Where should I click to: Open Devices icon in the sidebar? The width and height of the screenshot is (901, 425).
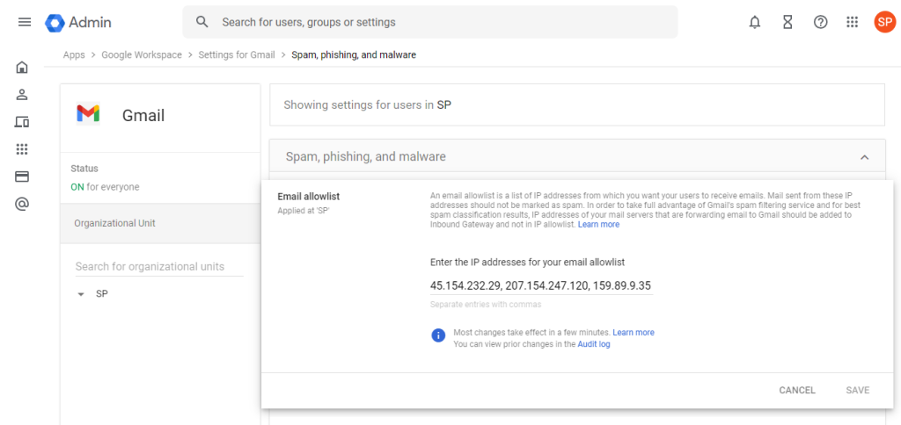pos(22,122)
